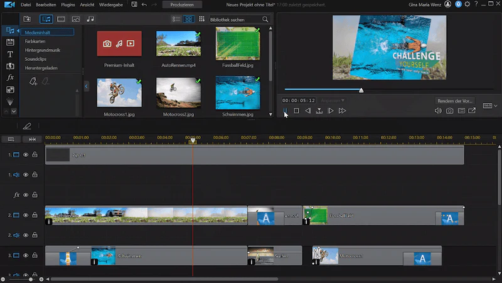This screenshot has width=502, height=283.
Task: Toggle the lock on video track 2
Action: (35, 215)
